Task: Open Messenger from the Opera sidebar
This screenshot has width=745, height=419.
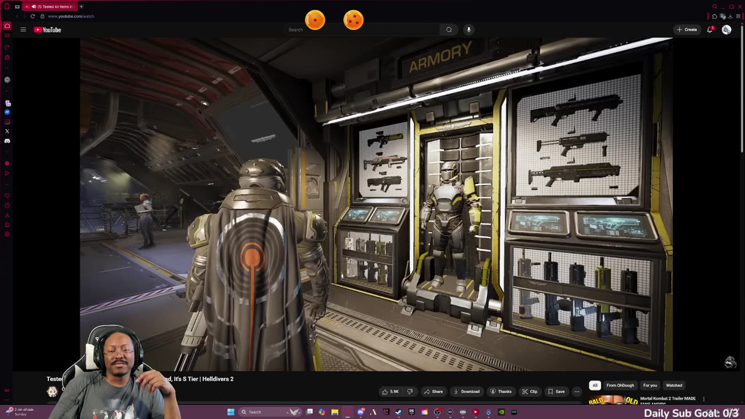Action: (x=7, y=112)
